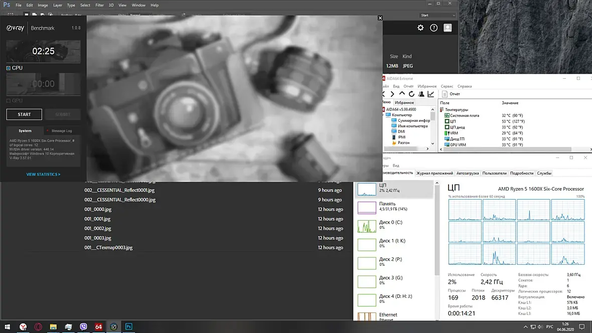Viewport: 592px width, 333px height.
Task: Open the Filter menu in Photoshop
Action: click(99, 5)
